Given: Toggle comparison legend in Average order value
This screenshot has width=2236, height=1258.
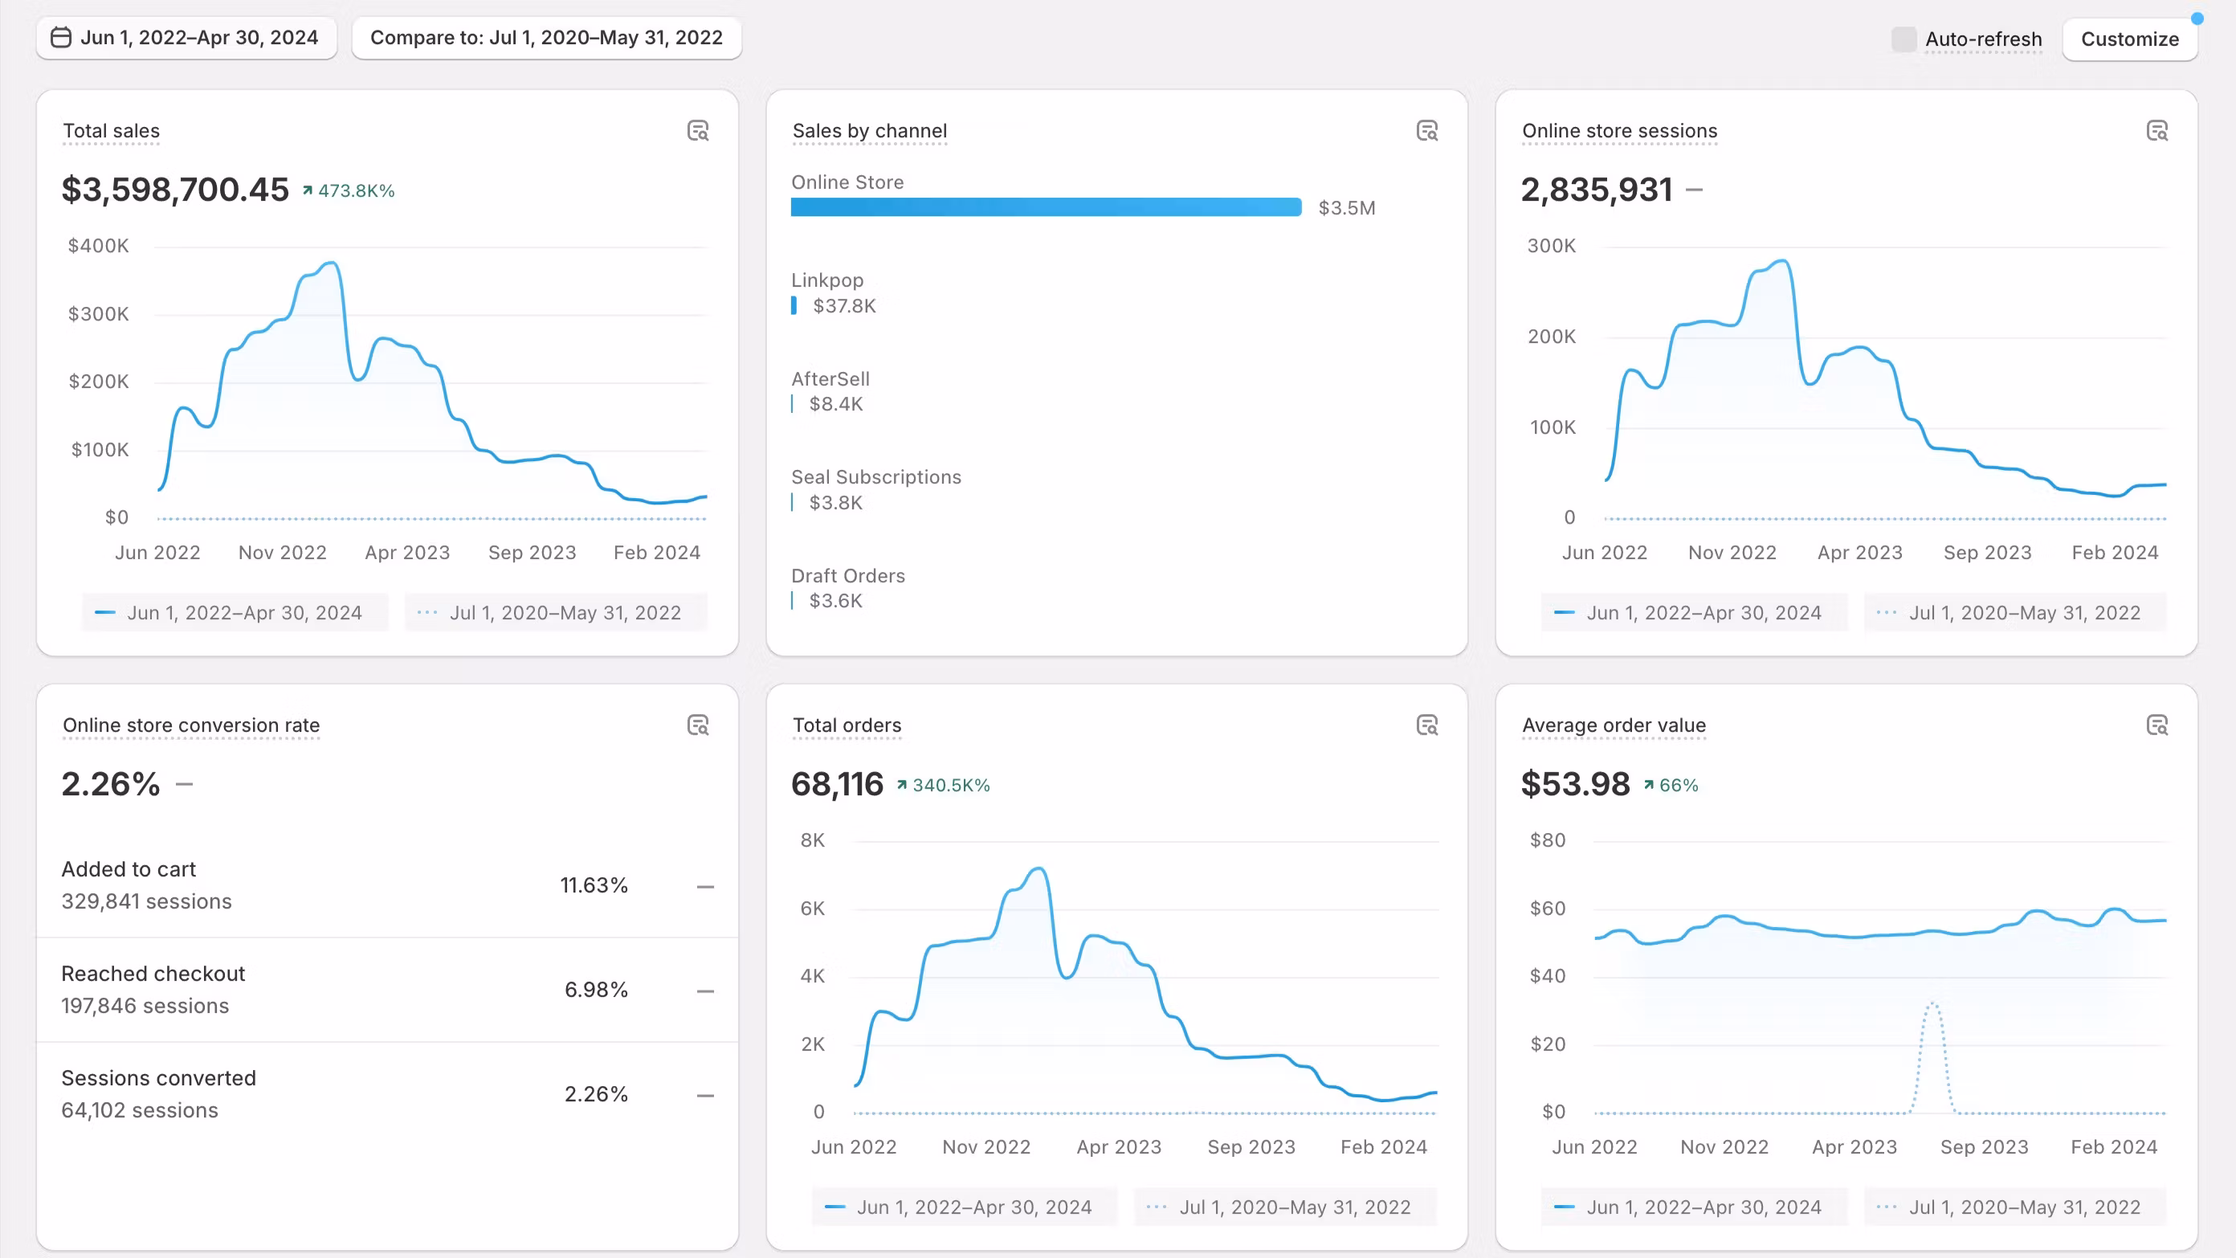Looking at the screenshot, I should click(2014, 1207).
